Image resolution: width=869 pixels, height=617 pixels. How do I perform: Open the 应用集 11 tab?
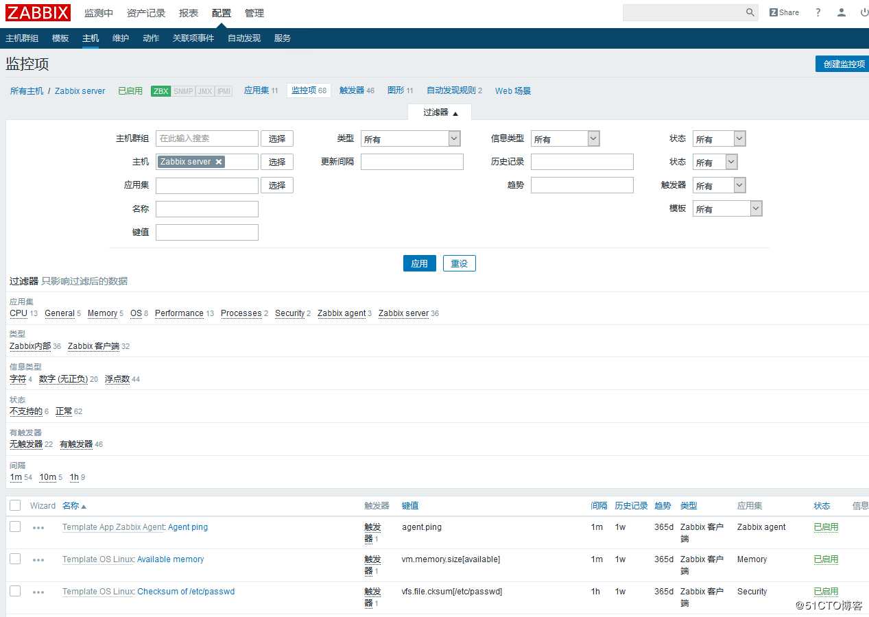(261, 90)
